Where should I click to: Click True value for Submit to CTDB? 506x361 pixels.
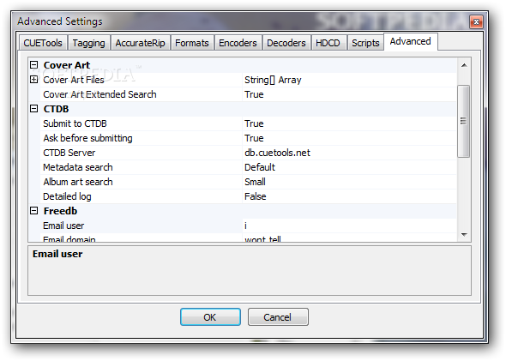pyautogui.click(x=350, y=123)
